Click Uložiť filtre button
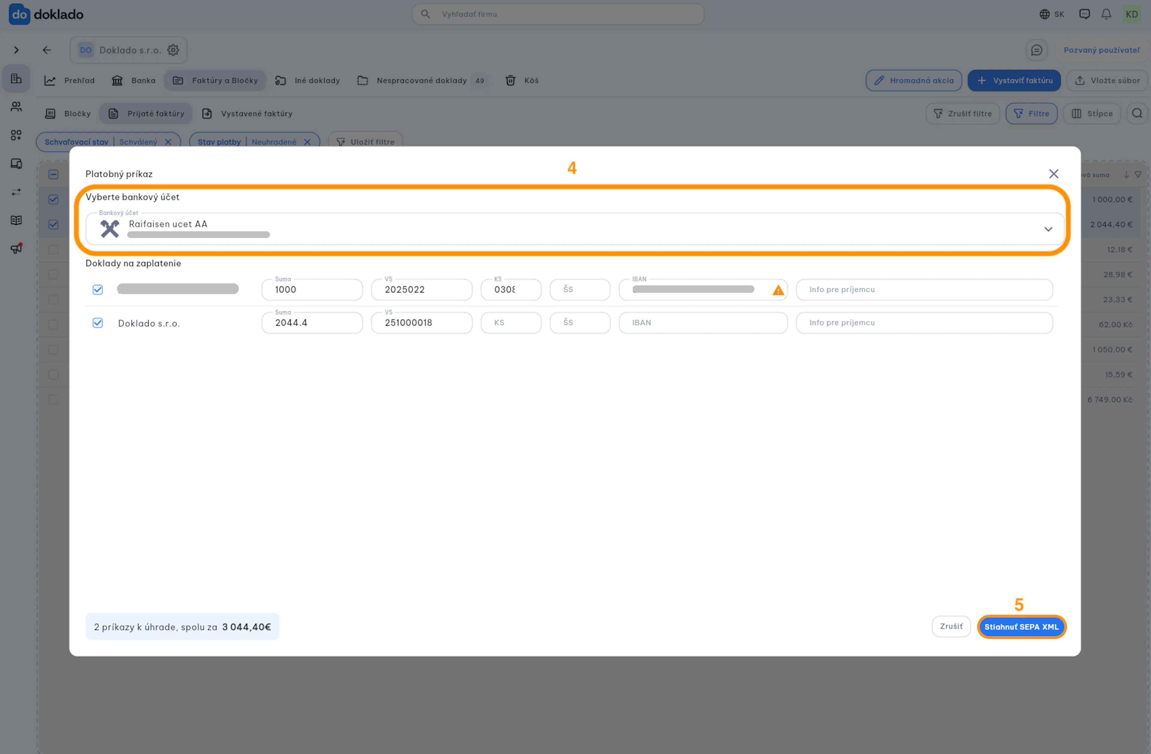This screenshot has width=1151, height=754. point(365,142)
